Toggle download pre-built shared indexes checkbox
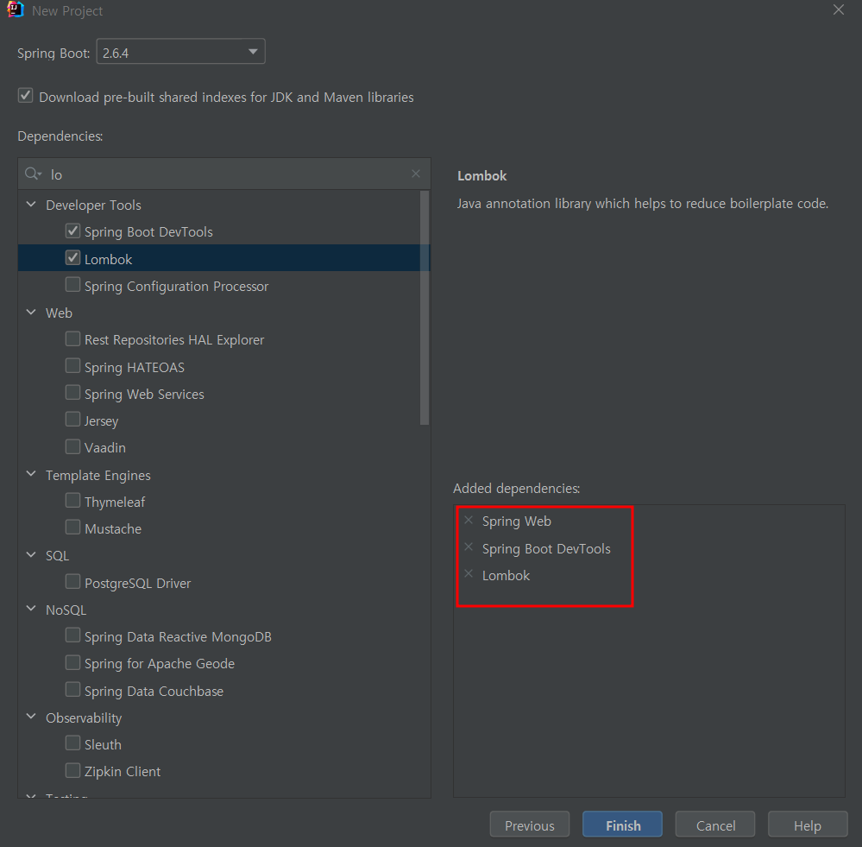Viewport: 862px width, 847px height. coord(25,96)
